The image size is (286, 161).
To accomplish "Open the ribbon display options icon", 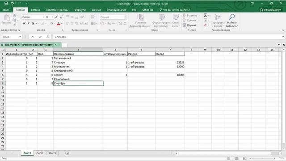I will (x=252, y=3).
